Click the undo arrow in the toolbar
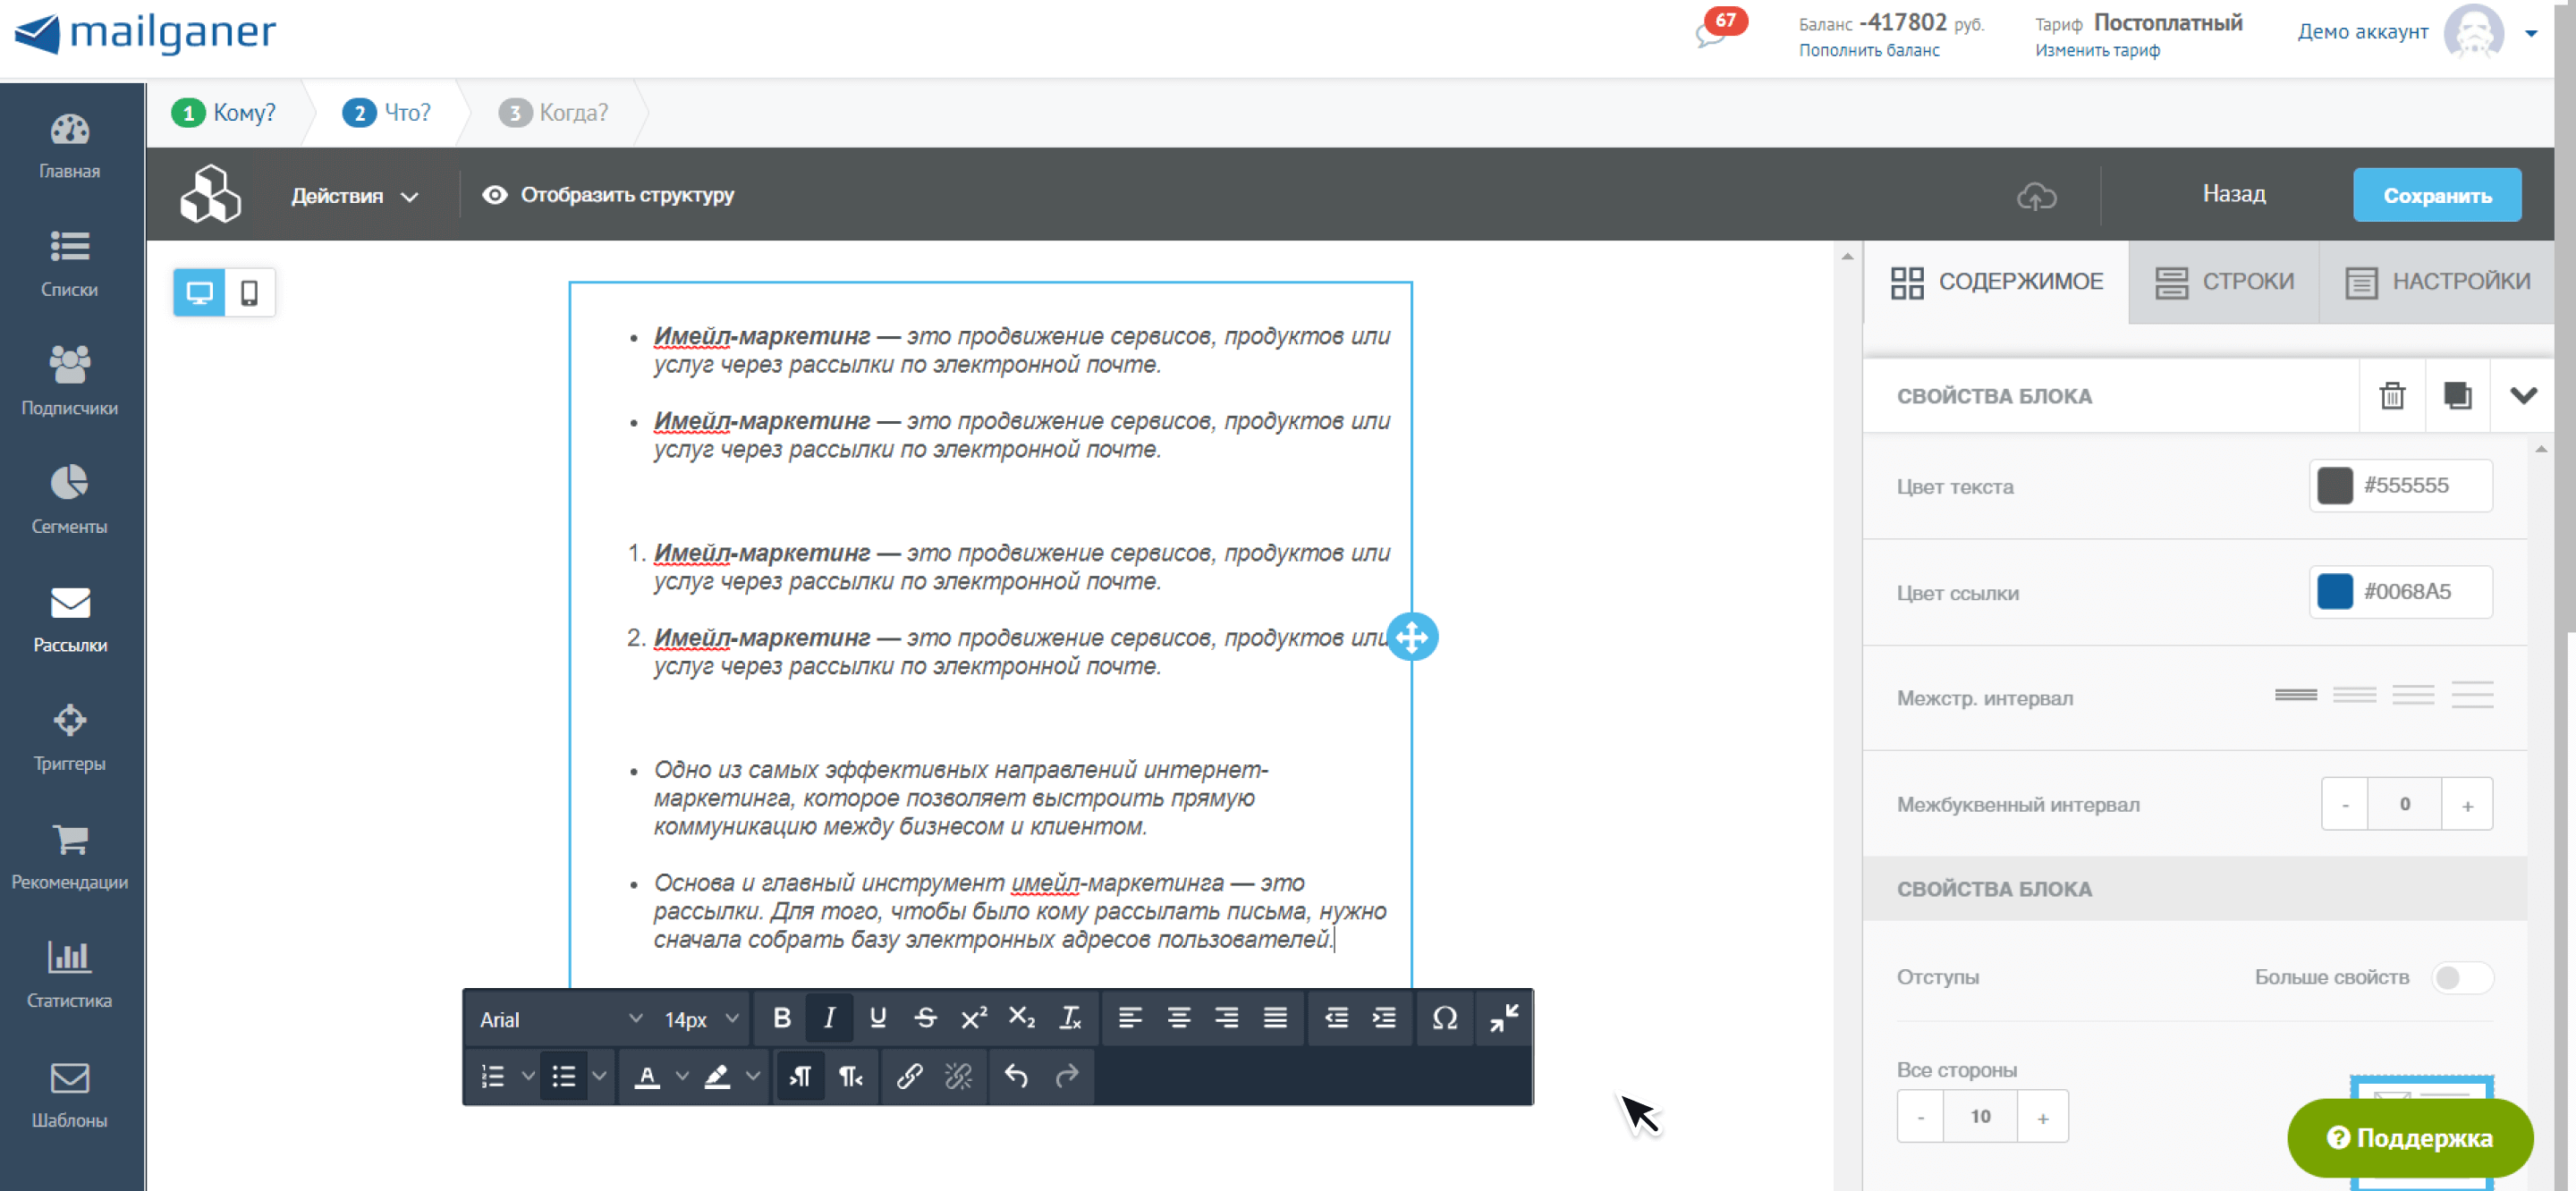The height and width of the screenshot is (1191, 2576). (x=1016, y=1076)
